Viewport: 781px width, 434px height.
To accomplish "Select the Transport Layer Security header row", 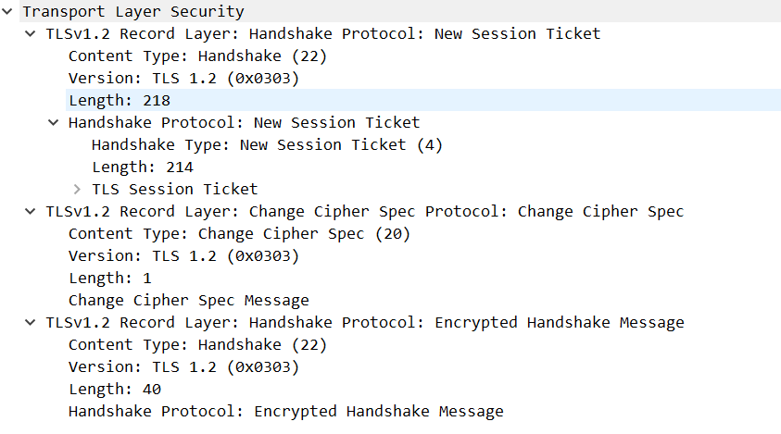I will point(132,12).
